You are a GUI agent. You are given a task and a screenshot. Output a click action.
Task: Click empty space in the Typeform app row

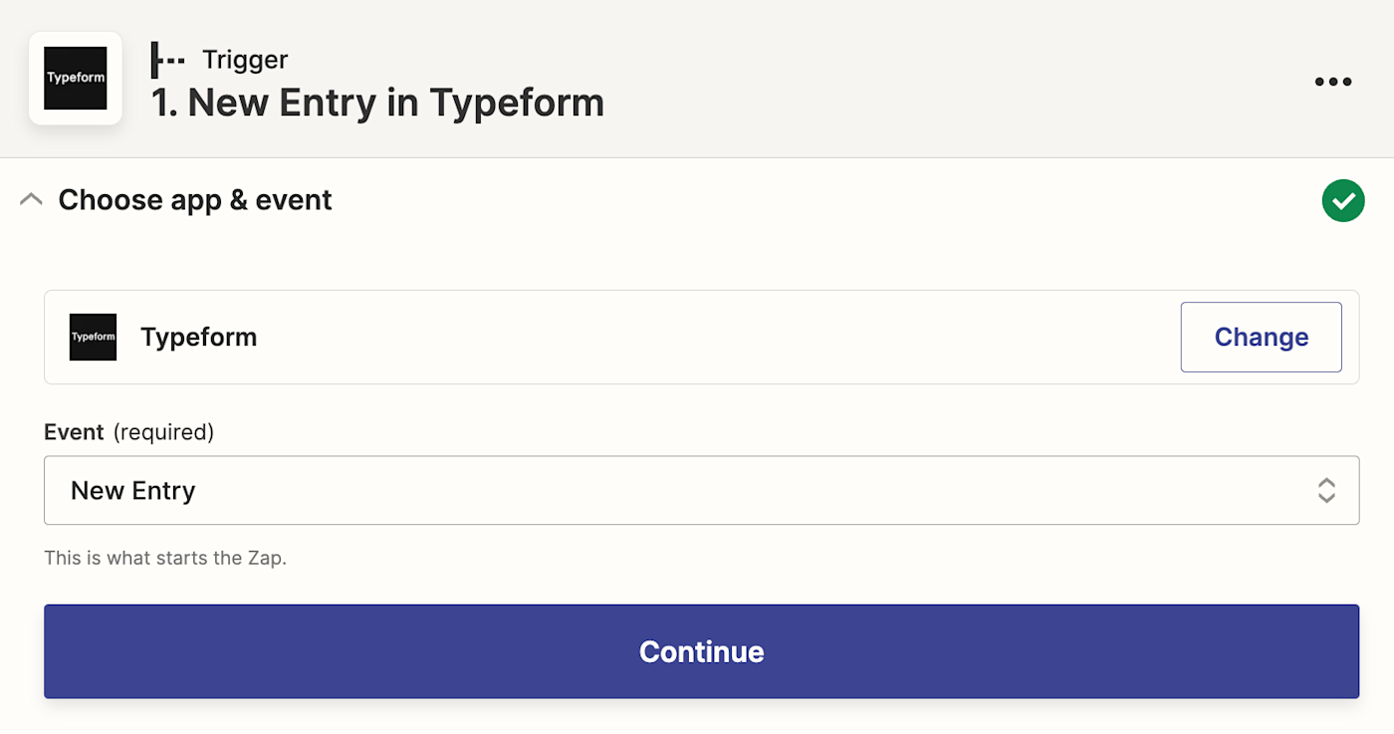(x=697, y=337)
